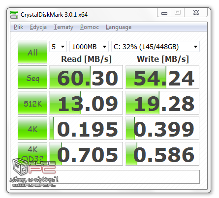Expand the 1000MB test size dropdown
Screen dimensions: 219x198
coord(89,47)
